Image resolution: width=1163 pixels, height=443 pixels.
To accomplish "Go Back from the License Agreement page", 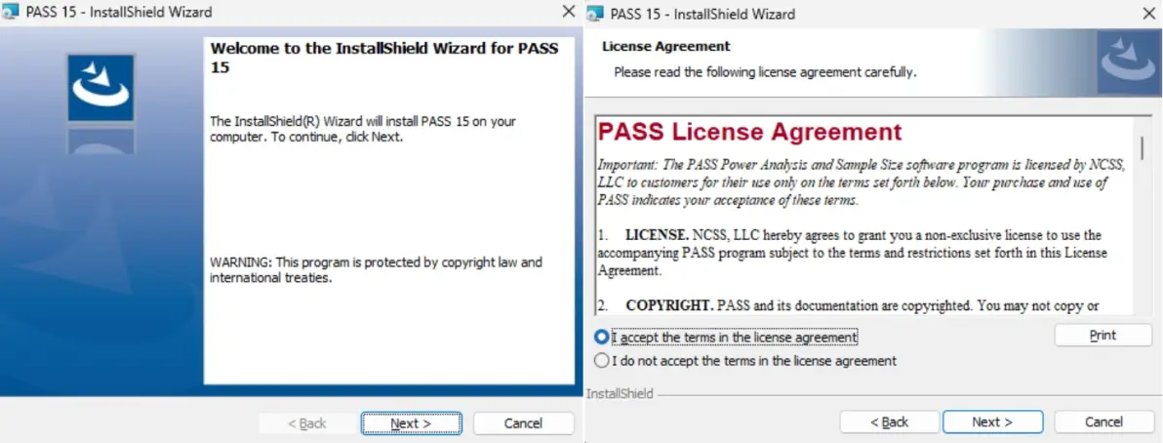I will (x=889, y=423).
